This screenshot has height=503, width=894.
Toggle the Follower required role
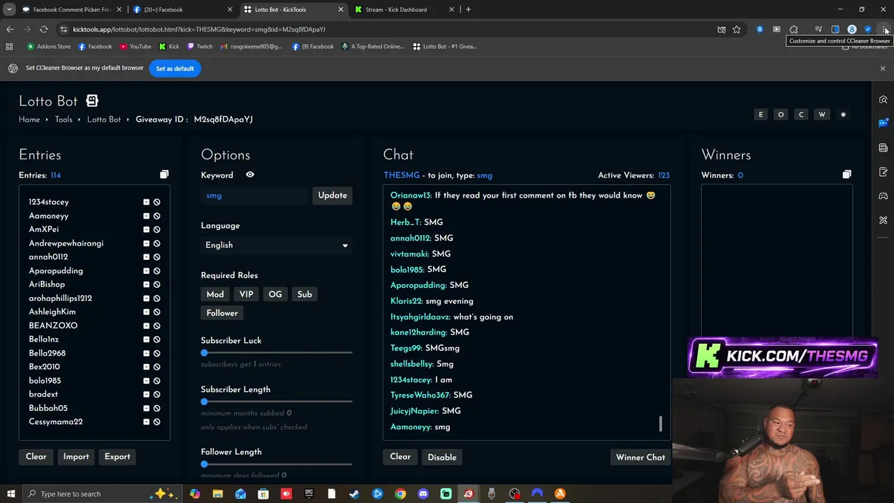pyautogui.click(x=222, y=313)
